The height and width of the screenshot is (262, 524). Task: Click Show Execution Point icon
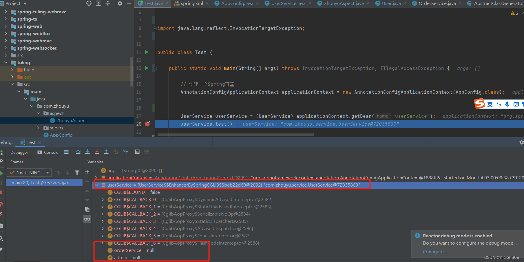[x=66, y=152]
